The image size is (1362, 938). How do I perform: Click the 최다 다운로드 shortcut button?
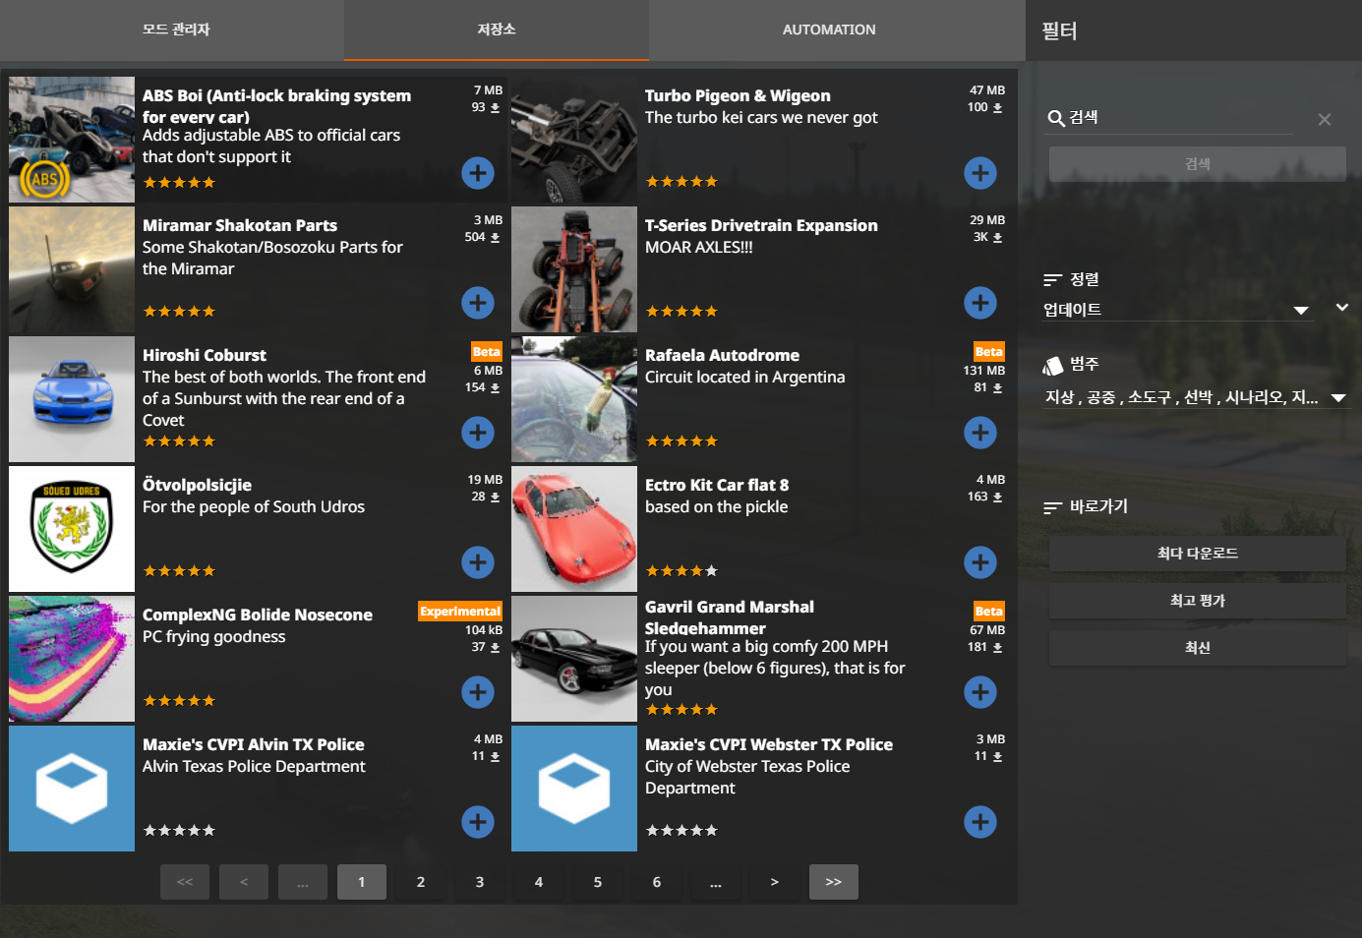pos(1197,554)
